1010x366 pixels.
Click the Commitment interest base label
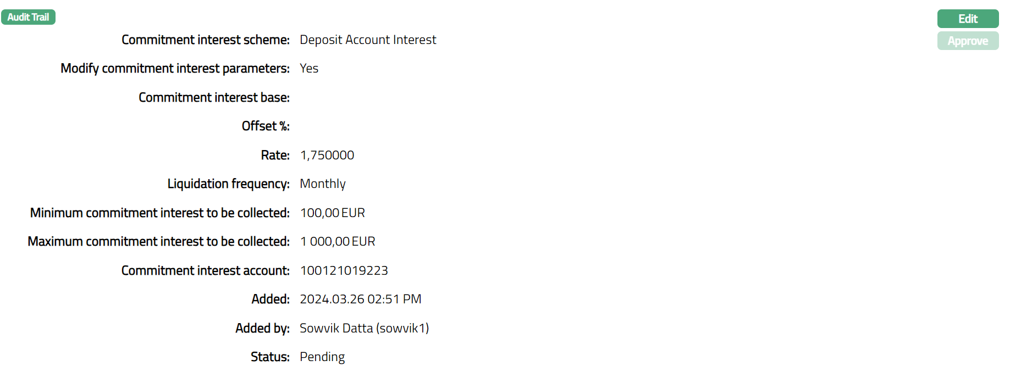point(214,97)
